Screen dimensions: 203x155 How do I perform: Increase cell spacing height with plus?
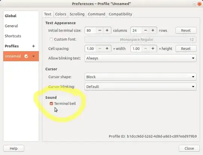[x=153, y=49]
